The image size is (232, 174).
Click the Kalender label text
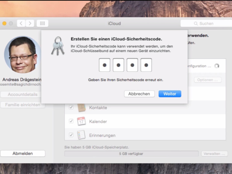[x=98, y=122]
